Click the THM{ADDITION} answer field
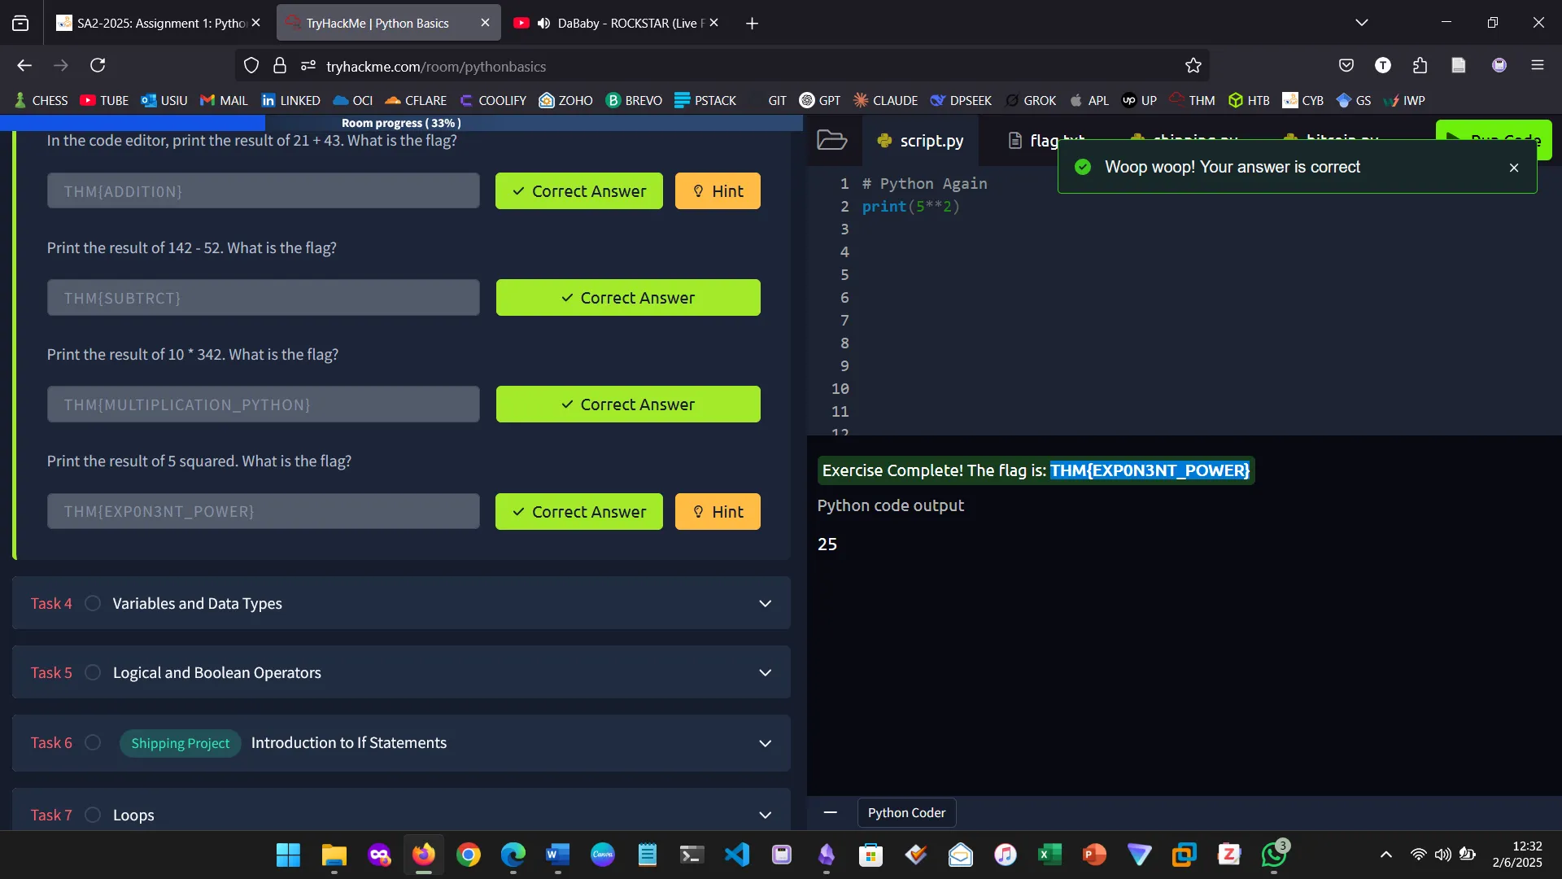This screenshot has width=1562, height=879. [263, 191]
